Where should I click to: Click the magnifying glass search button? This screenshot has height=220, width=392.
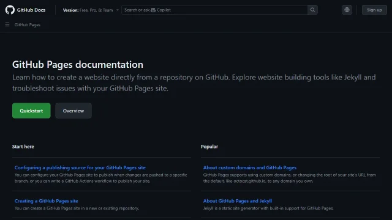[x=312, y=10]
